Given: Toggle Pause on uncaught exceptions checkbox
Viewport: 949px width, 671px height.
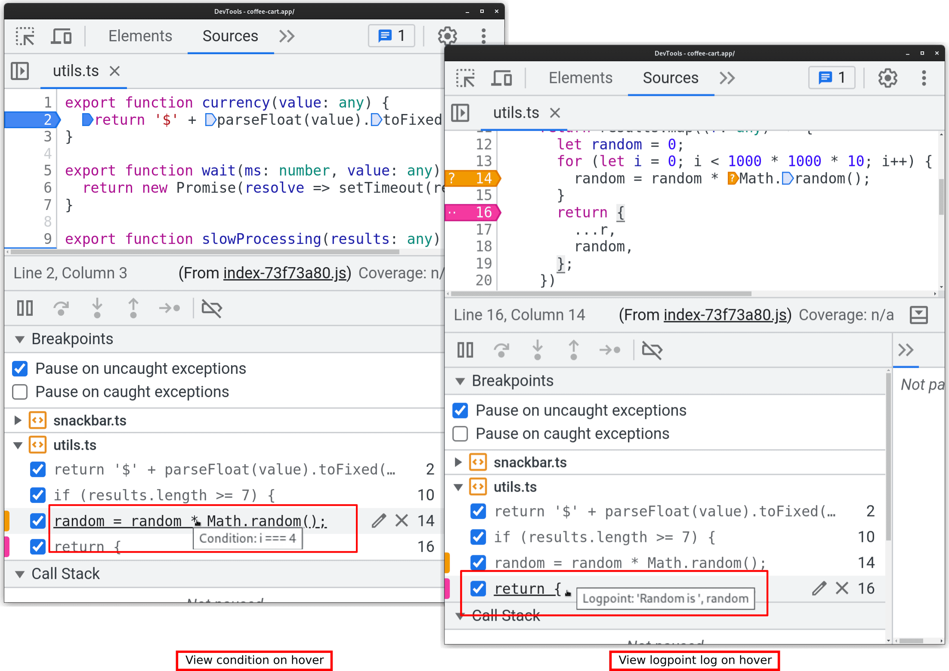Looking at the screenshot, I should (19, 367).
